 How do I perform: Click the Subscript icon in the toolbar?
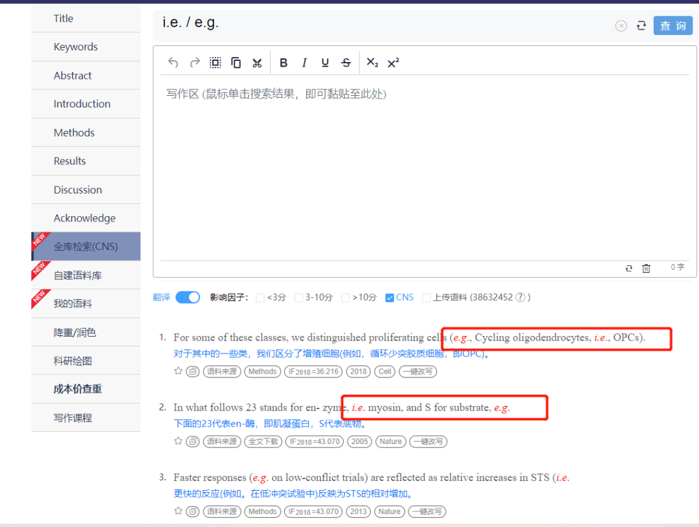[x=372, y=62]
